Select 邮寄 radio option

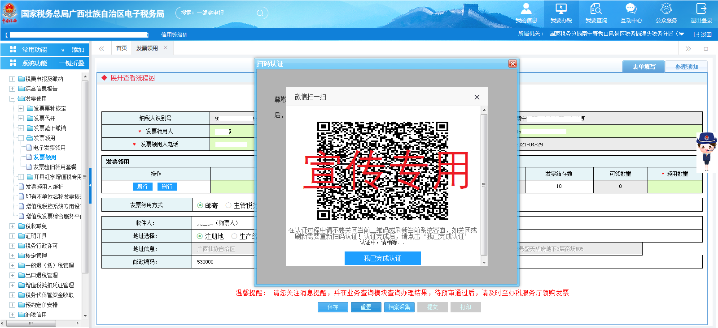tap(200, 205)
